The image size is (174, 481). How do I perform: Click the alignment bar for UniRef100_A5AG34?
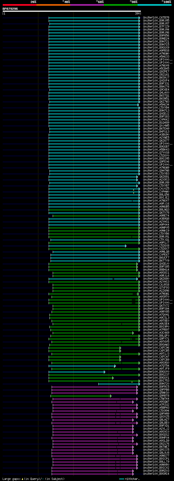click(x=94, y=105)
